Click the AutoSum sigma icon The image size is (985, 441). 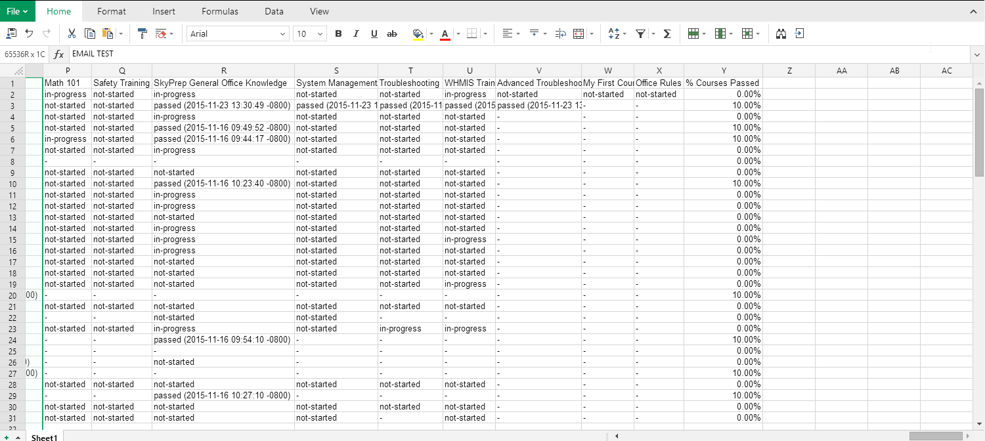[667, 33]
